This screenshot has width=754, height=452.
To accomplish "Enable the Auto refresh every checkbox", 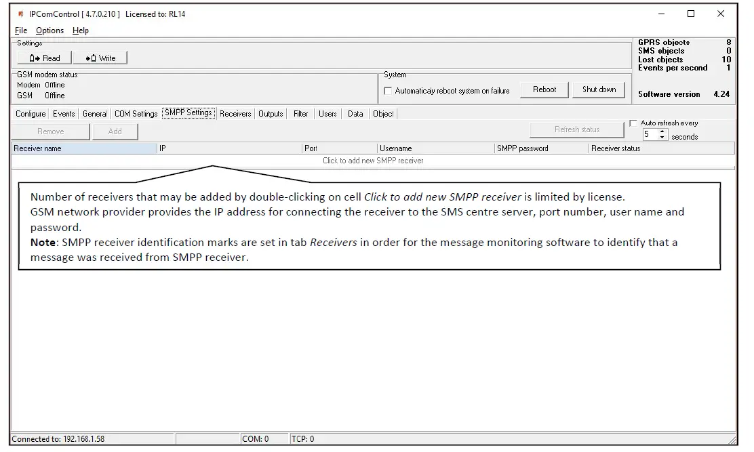I will click(x=633, y=122).
